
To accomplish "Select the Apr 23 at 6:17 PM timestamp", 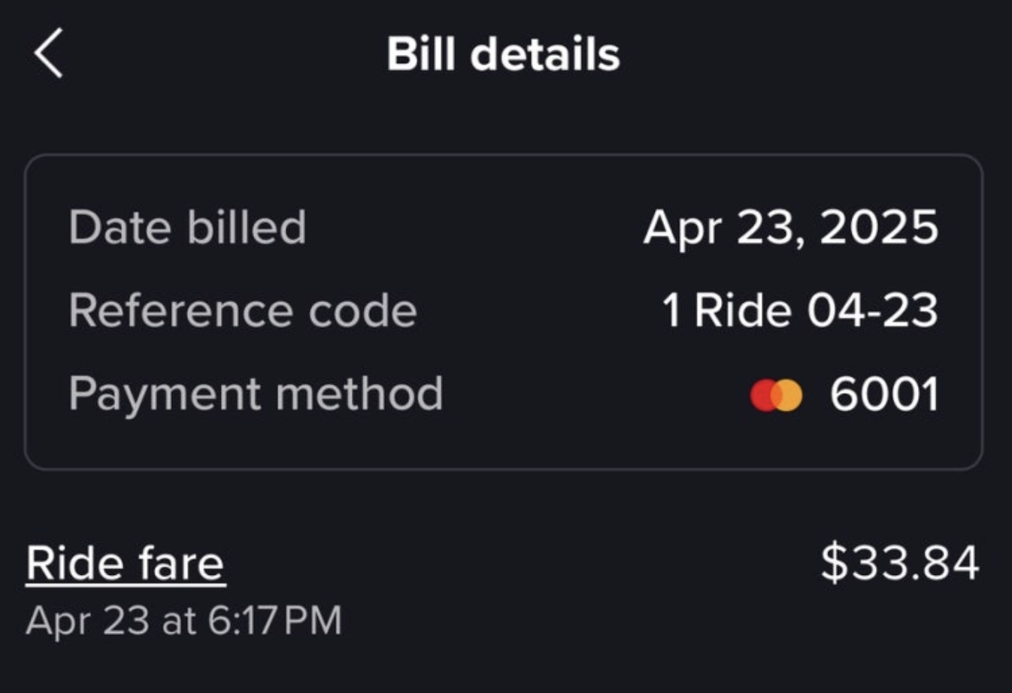I will (x=183, y=621).
